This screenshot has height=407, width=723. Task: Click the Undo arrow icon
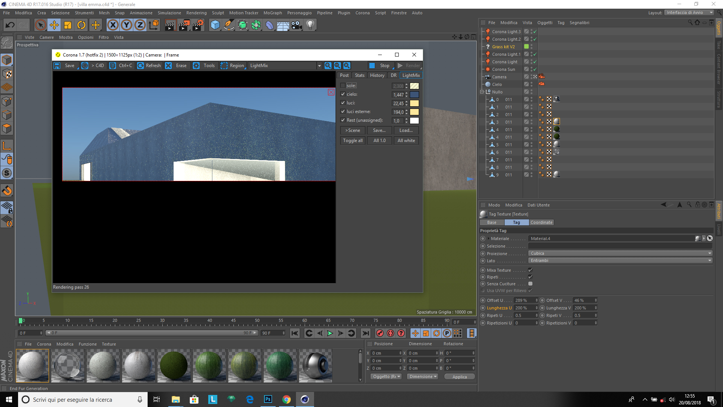pyautogui.click(x=10, y=25)
